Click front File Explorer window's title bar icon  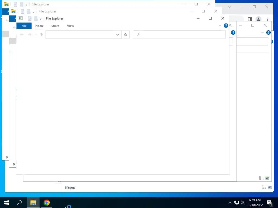coord(21,18)
